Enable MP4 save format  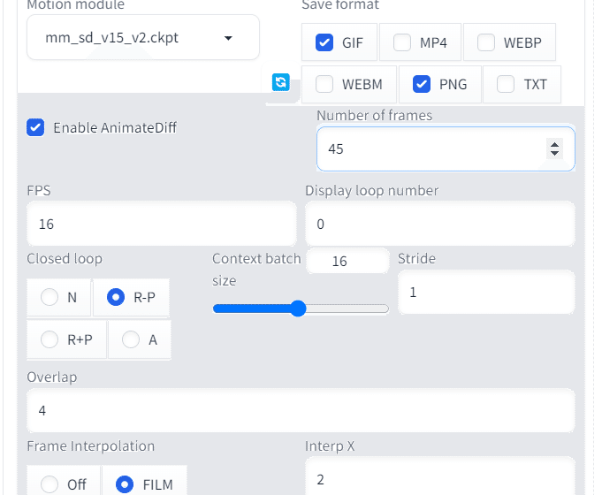tap(402, 42)
